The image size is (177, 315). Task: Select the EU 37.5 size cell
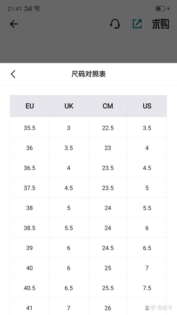click(x=29, y=188)
